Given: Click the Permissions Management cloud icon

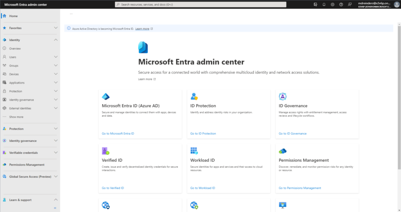Looking at the screenshot, I should tap(283, 151).
